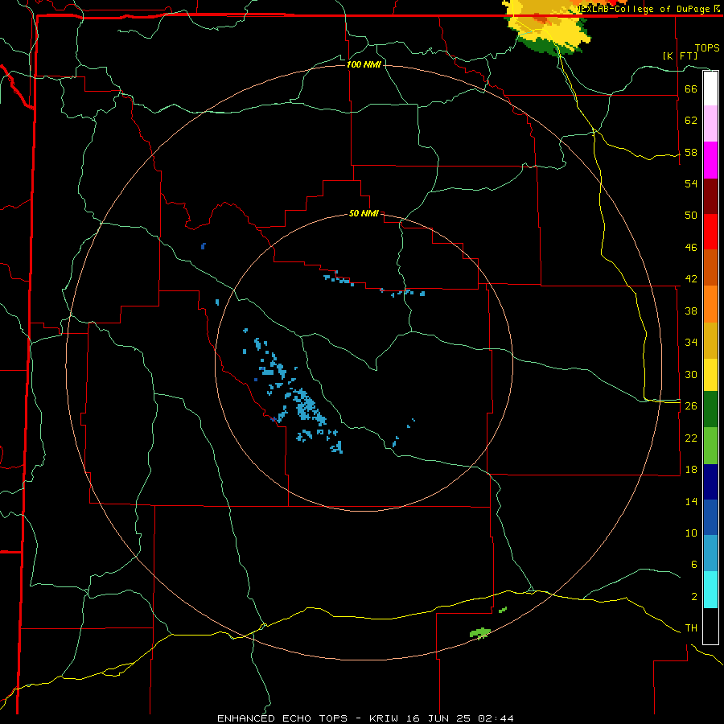Select the cyan legend swatch
Viewport: 724px width, 724px height.
710,590
